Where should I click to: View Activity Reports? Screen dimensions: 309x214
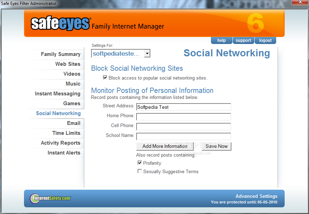pos(61,143)
